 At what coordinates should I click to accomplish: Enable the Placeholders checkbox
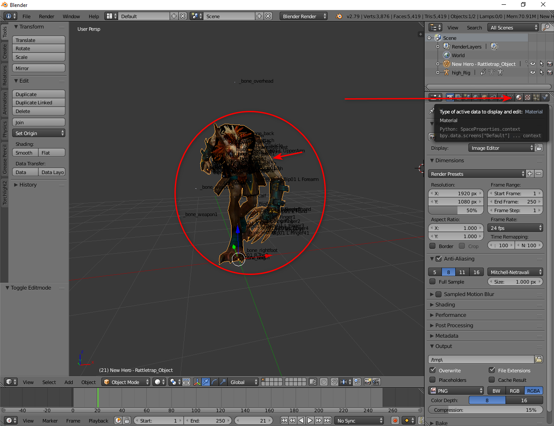click(x=432, y=380)
